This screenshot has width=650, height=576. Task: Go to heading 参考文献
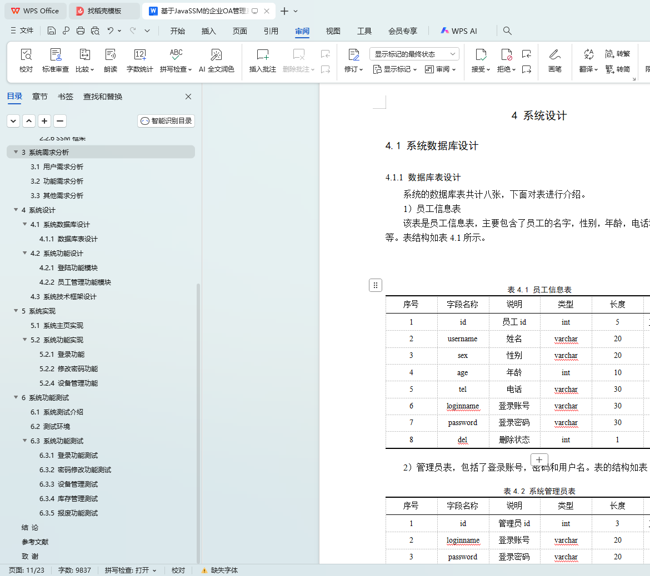click(35, 542)
